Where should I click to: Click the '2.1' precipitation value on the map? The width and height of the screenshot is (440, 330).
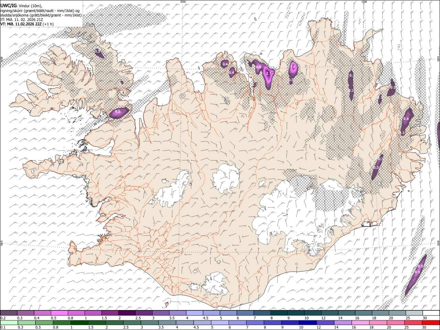coord(269,73)
